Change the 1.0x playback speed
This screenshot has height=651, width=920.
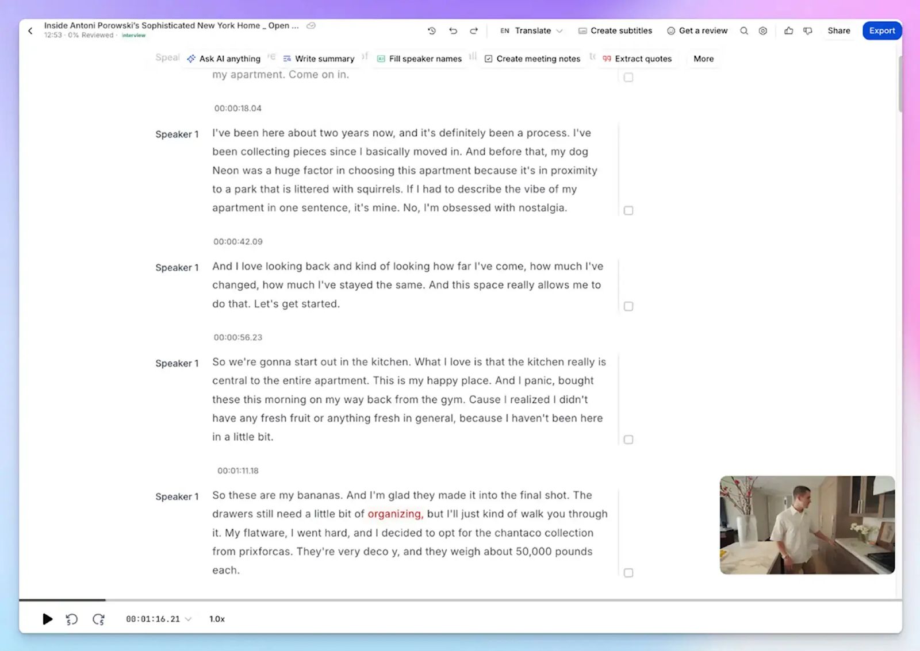pos(216,619)
